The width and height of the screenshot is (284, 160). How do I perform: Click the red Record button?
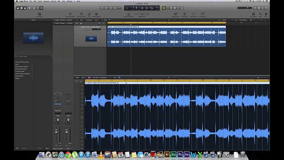coord(119,8)
